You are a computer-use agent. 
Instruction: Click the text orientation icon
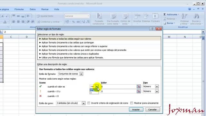pyautogui.click(x=29, y=16)
